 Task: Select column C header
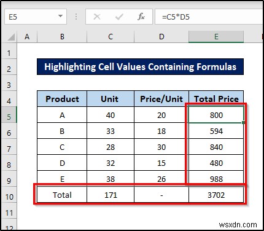pyautogui.click(x=111, y=37)
